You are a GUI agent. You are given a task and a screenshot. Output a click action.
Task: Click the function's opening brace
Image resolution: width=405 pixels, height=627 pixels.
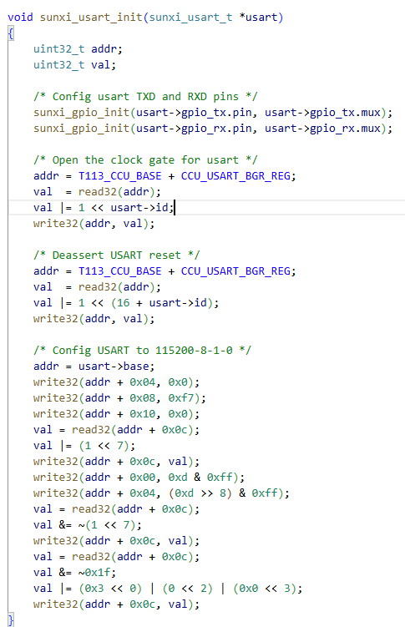(11, 33)
